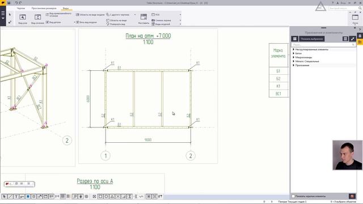Click the pin icon in side panel header
The image size is (363, 204).
pos(352,39)
